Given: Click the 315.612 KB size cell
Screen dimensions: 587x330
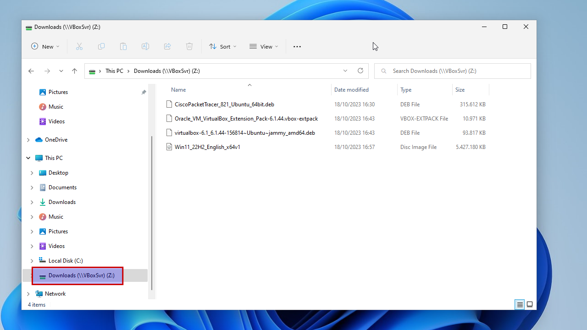Looking at the screenshot, I should coord(473,104).
